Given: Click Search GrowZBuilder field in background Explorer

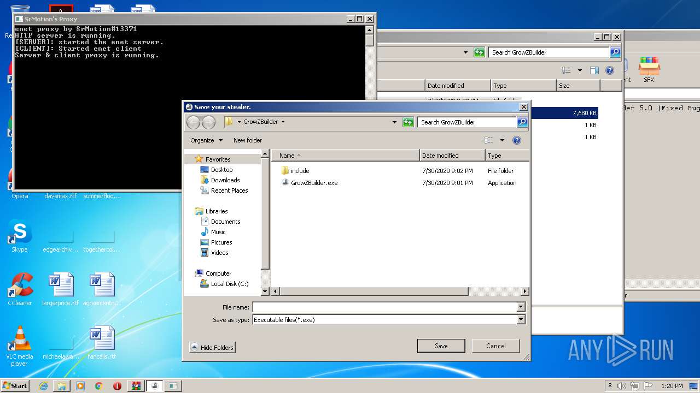Looking at the screenshot, I should (x=549, y=52).
